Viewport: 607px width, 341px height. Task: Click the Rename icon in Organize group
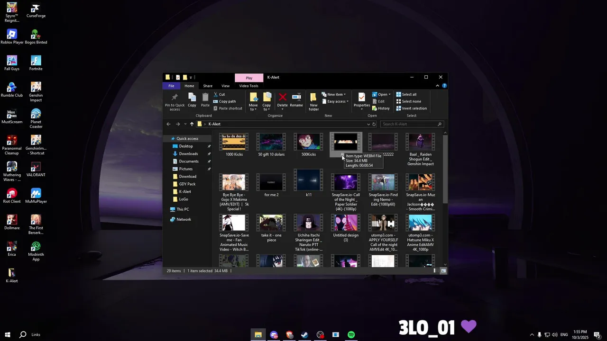coord(296,100)
